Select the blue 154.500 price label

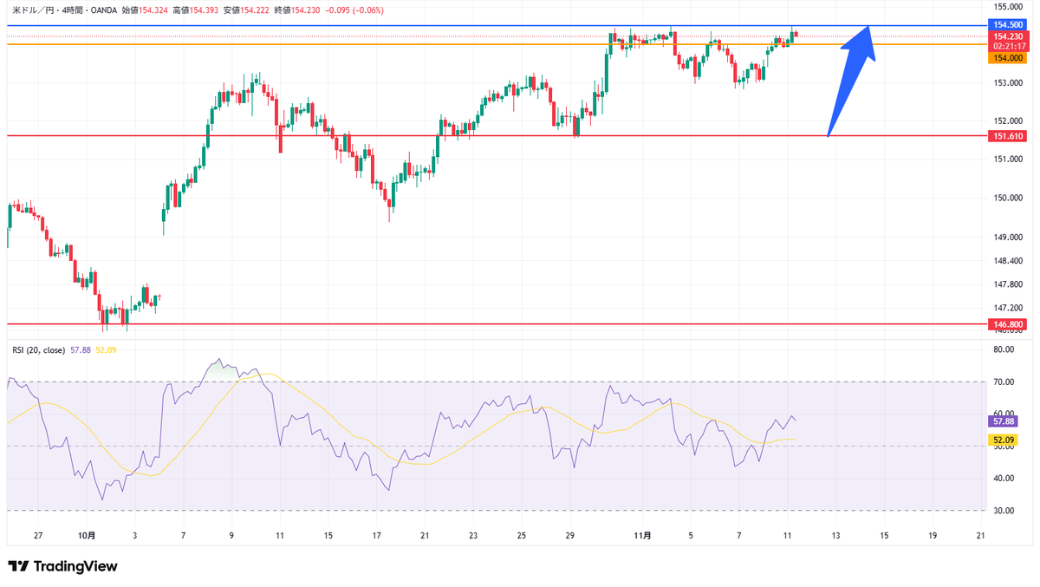(1005, 26)
